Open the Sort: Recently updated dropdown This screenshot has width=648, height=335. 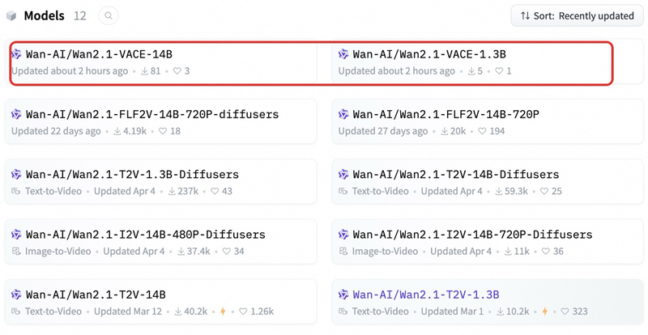(577, 15)
